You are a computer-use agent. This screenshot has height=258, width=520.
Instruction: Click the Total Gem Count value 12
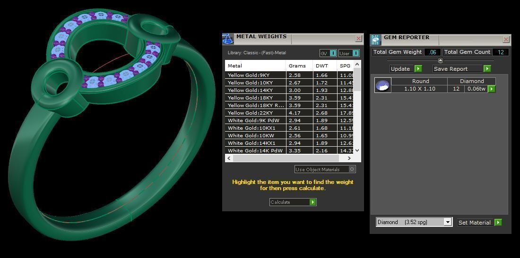501,52
